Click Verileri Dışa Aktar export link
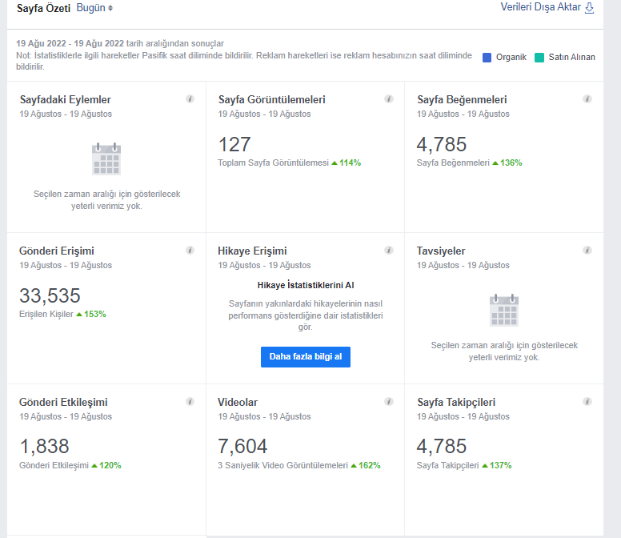 click(x=540, y=7)
